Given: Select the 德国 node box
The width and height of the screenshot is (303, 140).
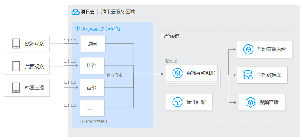Looking at the screenshot, I should (x=93, y=44).
